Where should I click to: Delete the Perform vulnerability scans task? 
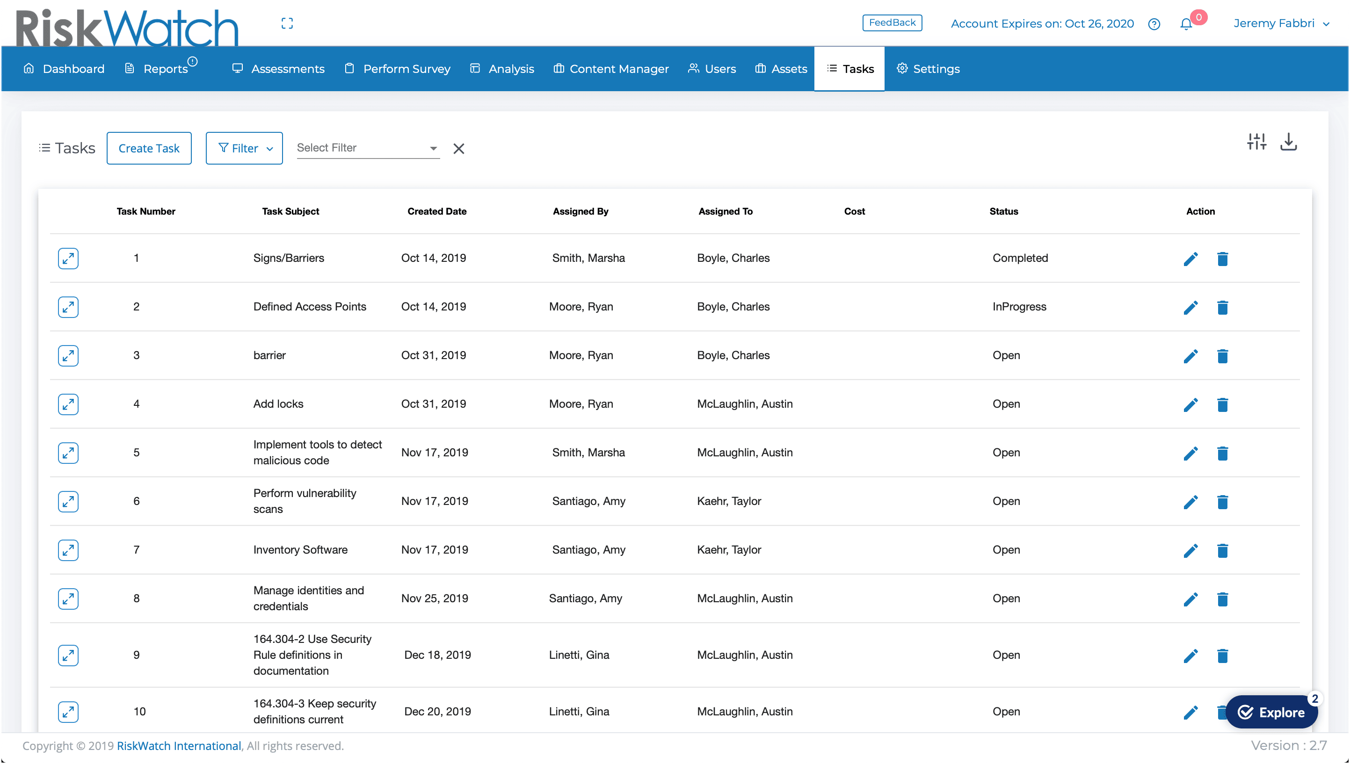pyautogui.click(x=1222, y=502)
